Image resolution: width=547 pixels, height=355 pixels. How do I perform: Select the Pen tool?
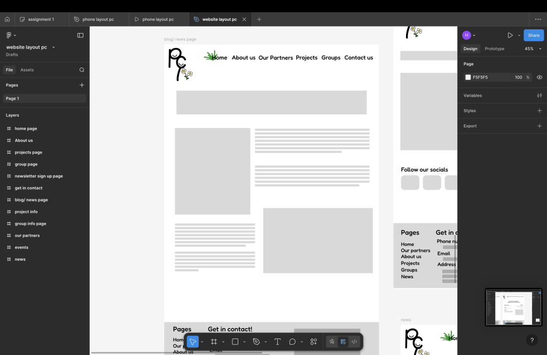point(256,342)
